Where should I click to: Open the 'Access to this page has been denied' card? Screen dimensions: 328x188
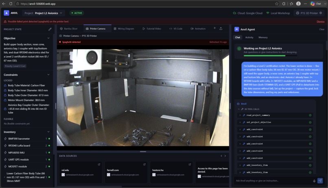tap(212, 172)
